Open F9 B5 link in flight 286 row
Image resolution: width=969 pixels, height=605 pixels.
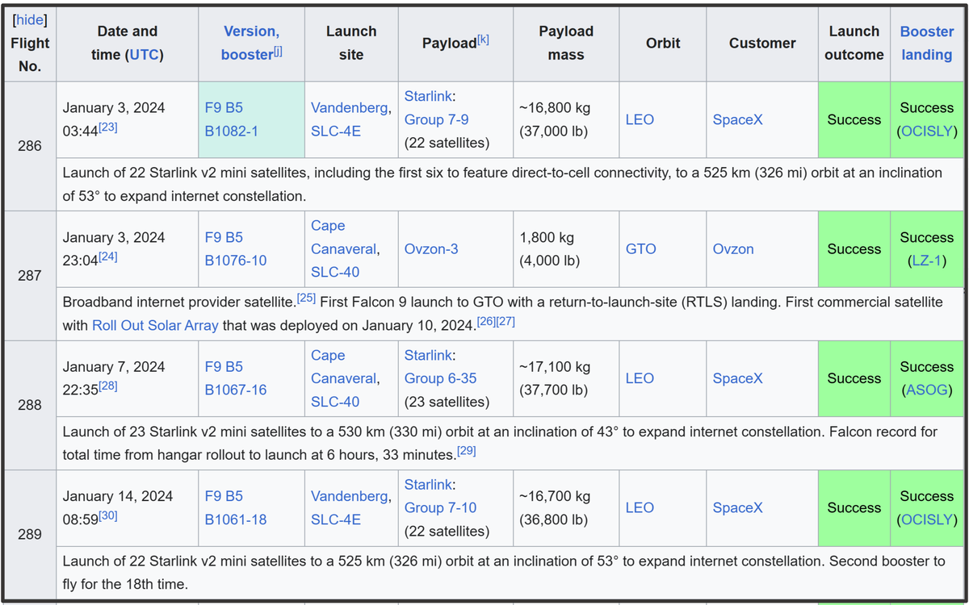[x=224, y=107]
